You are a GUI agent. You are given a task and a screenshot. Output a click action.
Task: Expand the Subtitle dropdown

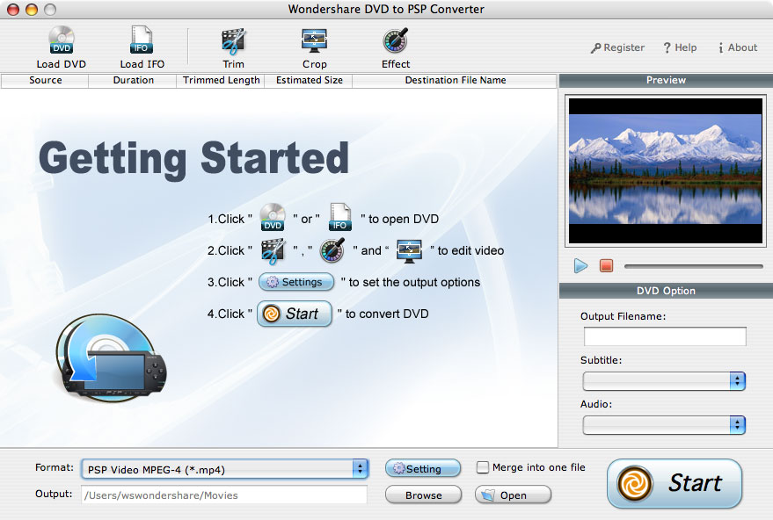click(x=664, y=380)
